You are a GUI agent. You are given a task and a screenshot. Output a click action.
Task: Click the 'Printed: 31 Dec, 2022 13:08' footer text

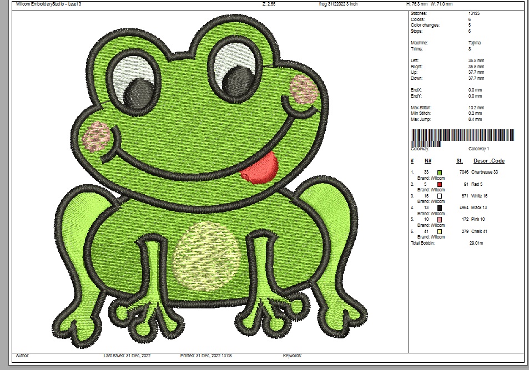tap(206, 356)
